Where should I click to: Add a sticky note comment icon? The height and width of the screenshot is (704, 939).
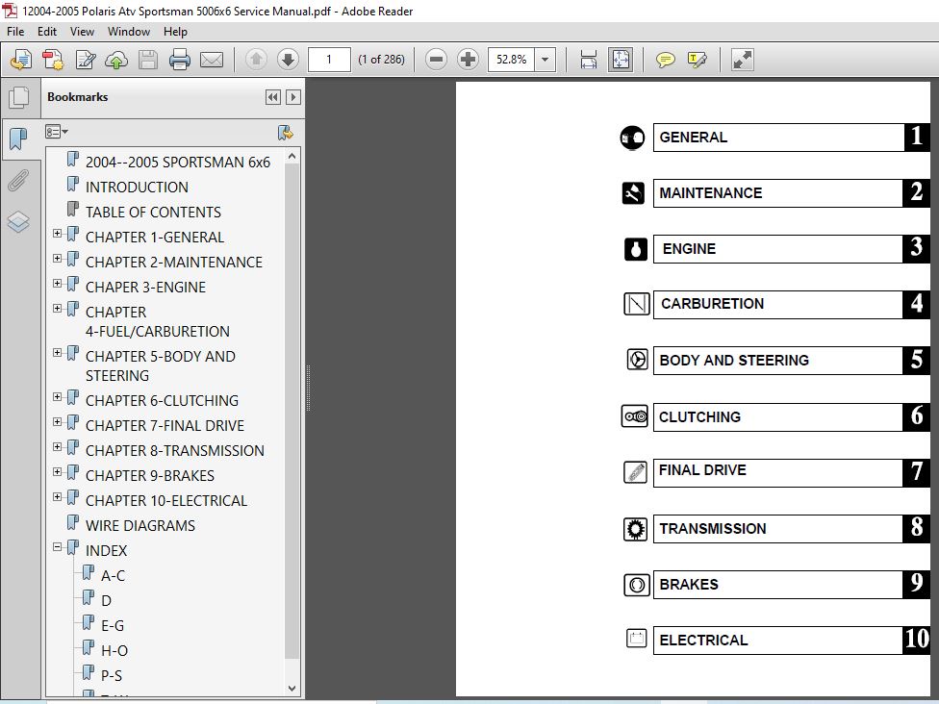point(666,60)
